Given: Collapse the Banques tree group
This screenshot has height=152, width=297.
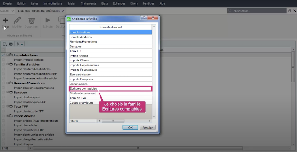Looking at the screenshot, I should point(8,93).
